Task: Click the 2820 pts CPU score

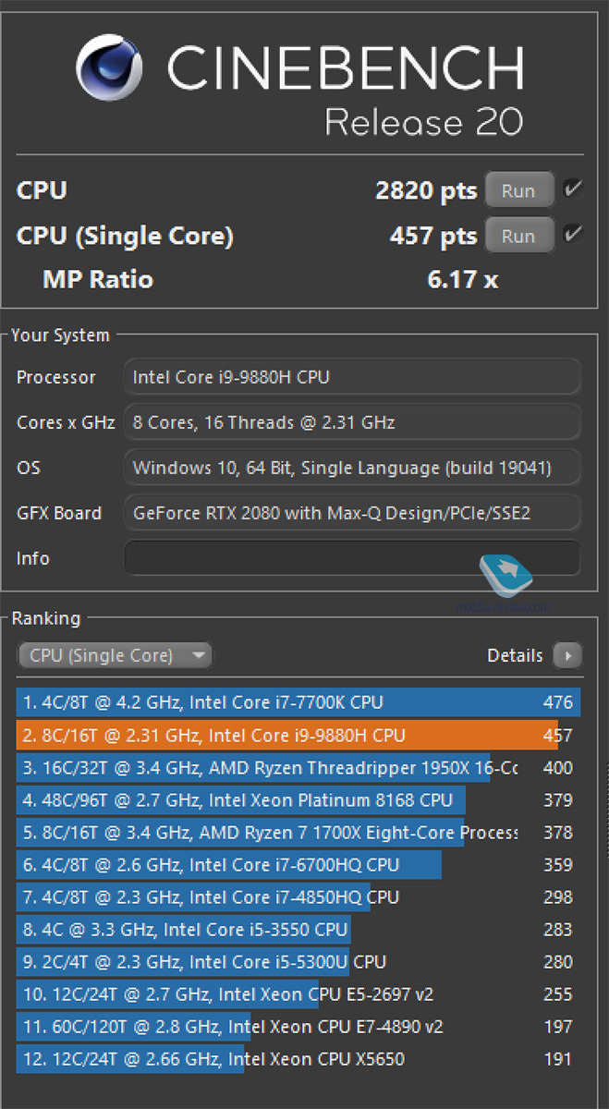Action: click(426, 190)
